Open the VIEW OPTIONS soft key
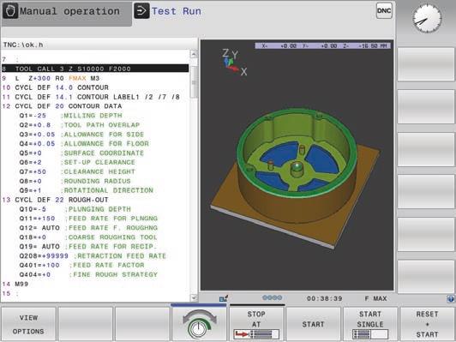The width and height of the screenshot is (456, 342). point(28,324)
